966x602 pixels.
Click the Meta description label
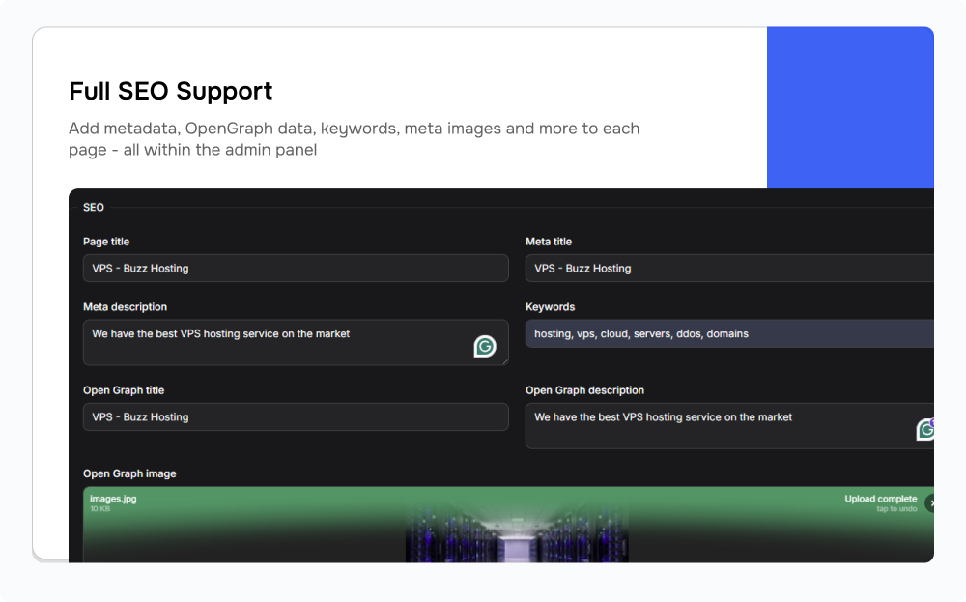pos(125,307)
